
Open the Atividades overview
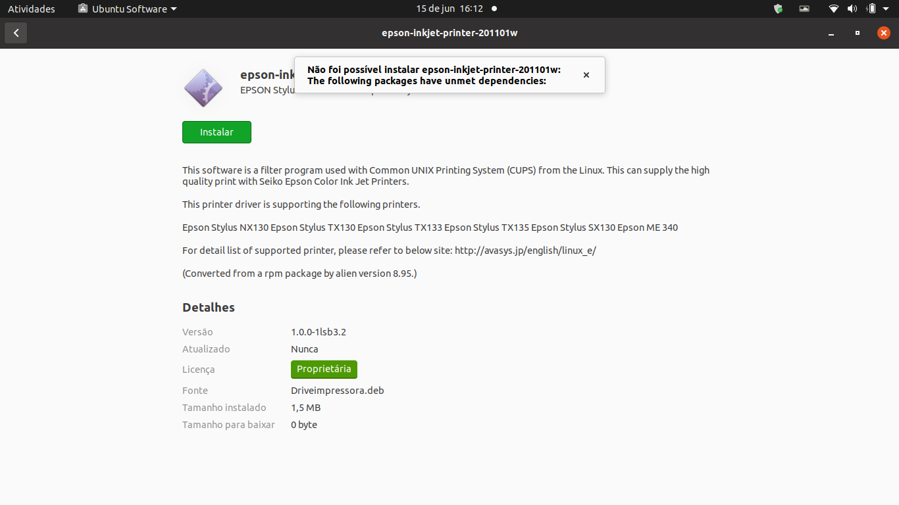click(x=32, y=9)
